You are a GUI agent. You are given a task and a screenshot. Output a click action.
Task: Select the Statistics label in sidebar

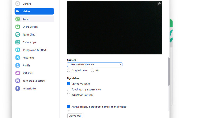27,73
